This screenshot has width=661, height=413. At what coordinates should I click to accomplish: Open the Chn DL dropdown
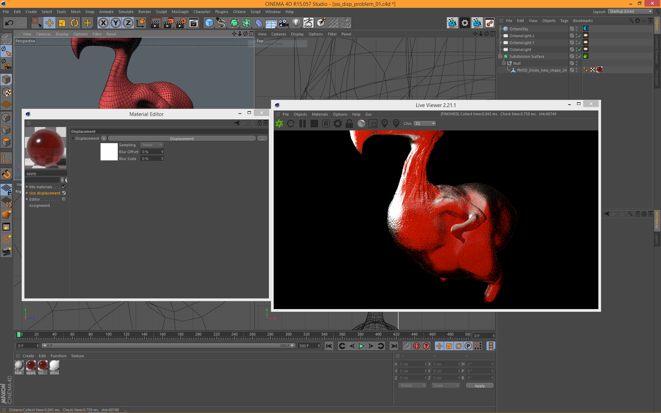coord(425,124)
